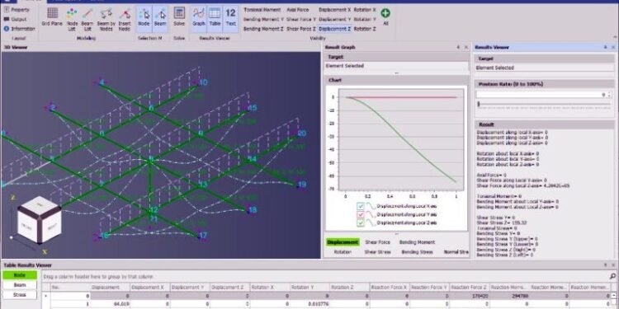Switch table to Beam results

[20, 285]
